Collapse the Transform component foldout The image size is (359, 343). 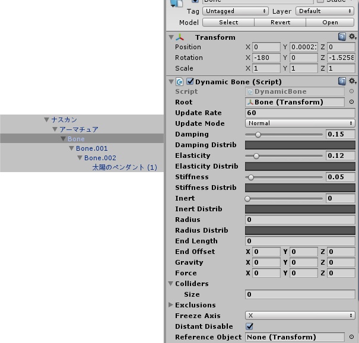tap(171, 37)
